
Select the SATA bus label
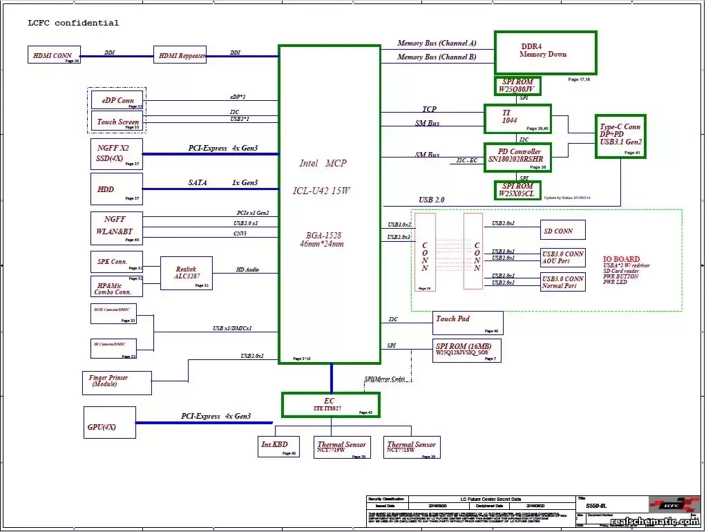pos(223,182)
